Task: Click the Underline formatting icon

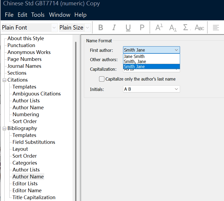Action: (128, 27)
